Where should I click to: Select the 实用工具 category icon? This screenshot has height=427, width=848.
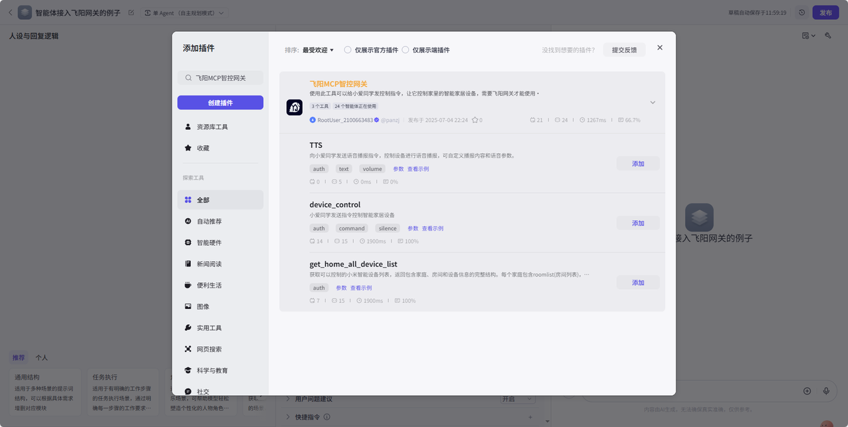pyautogui.click(x=188, y=327)
